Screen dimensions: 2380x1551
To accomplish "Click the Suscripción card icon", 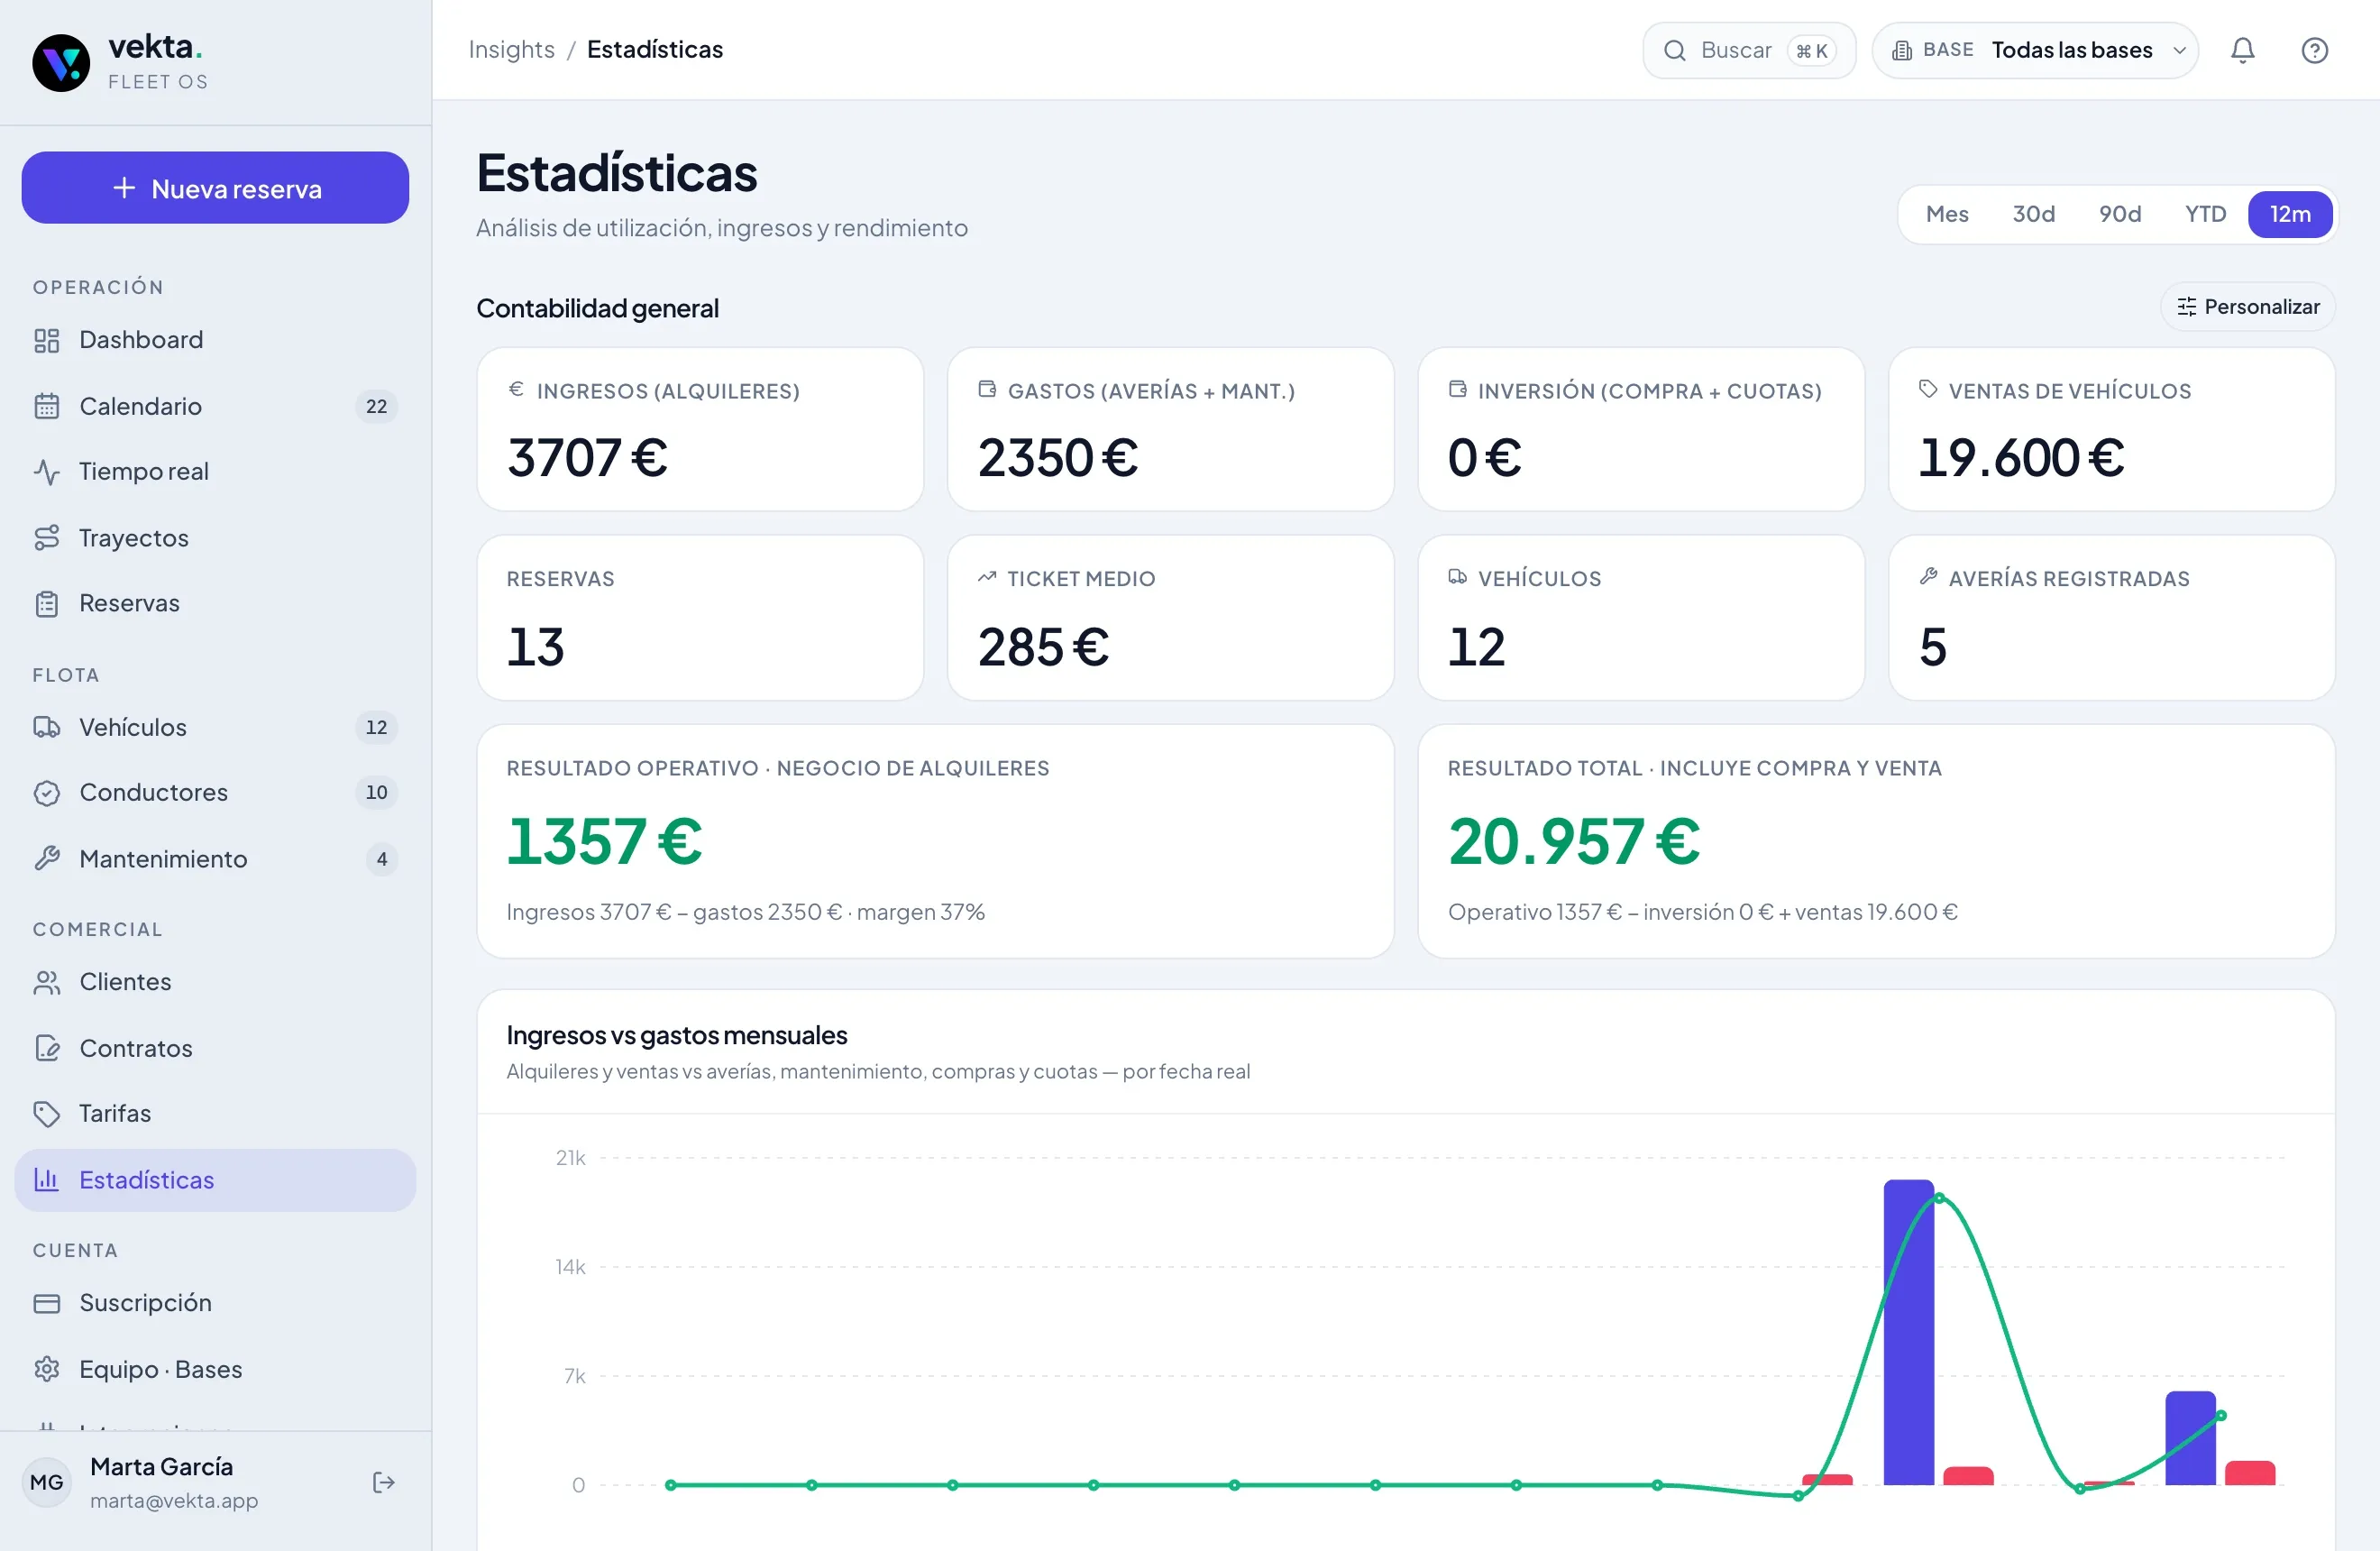I will coord(47,1303).
